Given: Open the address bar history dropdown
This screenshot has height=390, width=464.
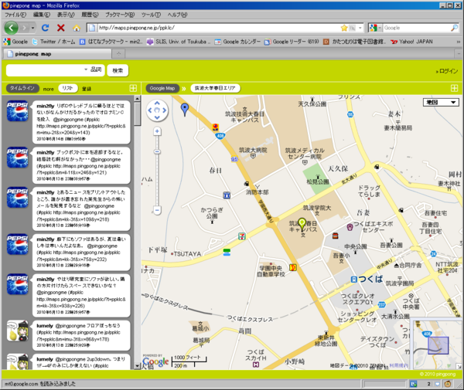Looking at the screenshot, I should (360, 28).
